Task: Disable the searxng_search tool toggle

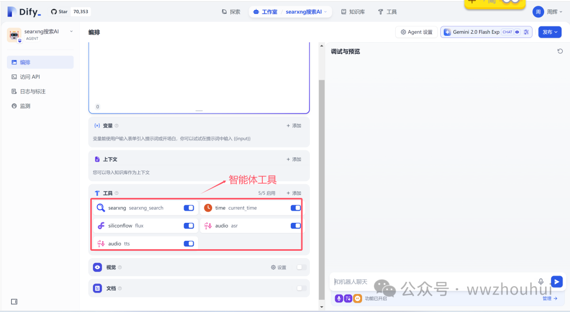Action: [x=188, y=208]
